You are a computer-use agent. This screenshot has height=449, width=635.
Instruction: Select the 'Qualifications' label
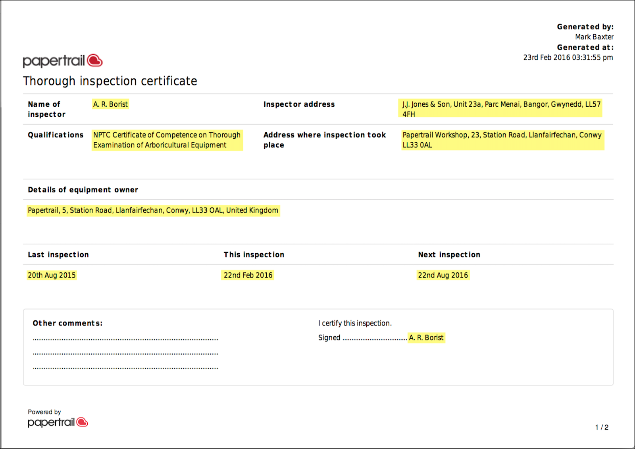point(56,135)
